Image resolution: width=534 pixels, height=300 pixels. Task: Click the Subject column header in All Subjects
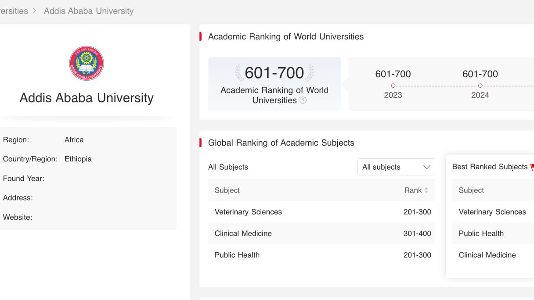click(x=227, y=190)
